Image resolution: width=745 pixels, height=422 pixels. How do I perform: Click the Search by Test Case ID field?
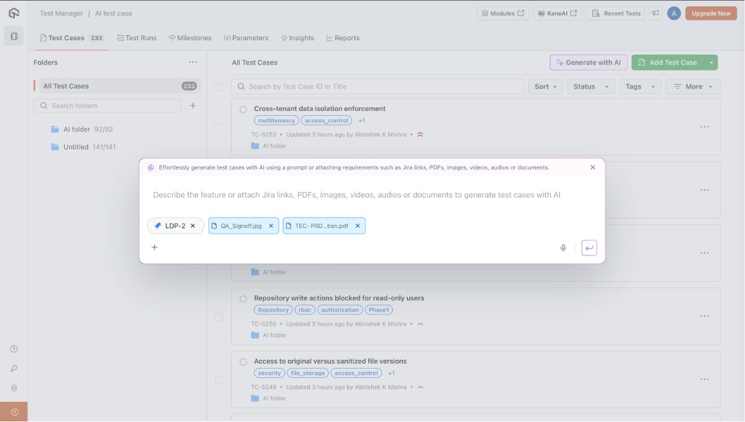pos(377,87)
